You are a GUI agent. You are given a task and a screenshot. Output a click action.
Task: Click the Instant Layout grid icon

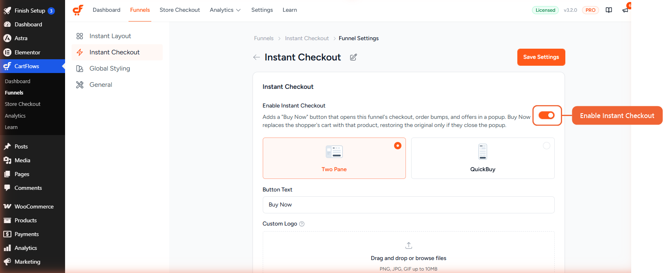(80, 36)
